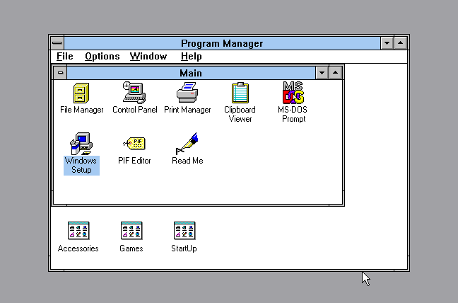Screen dimensions: 458x303
Task: Select the Windows Setup icon
Action: 81,144
